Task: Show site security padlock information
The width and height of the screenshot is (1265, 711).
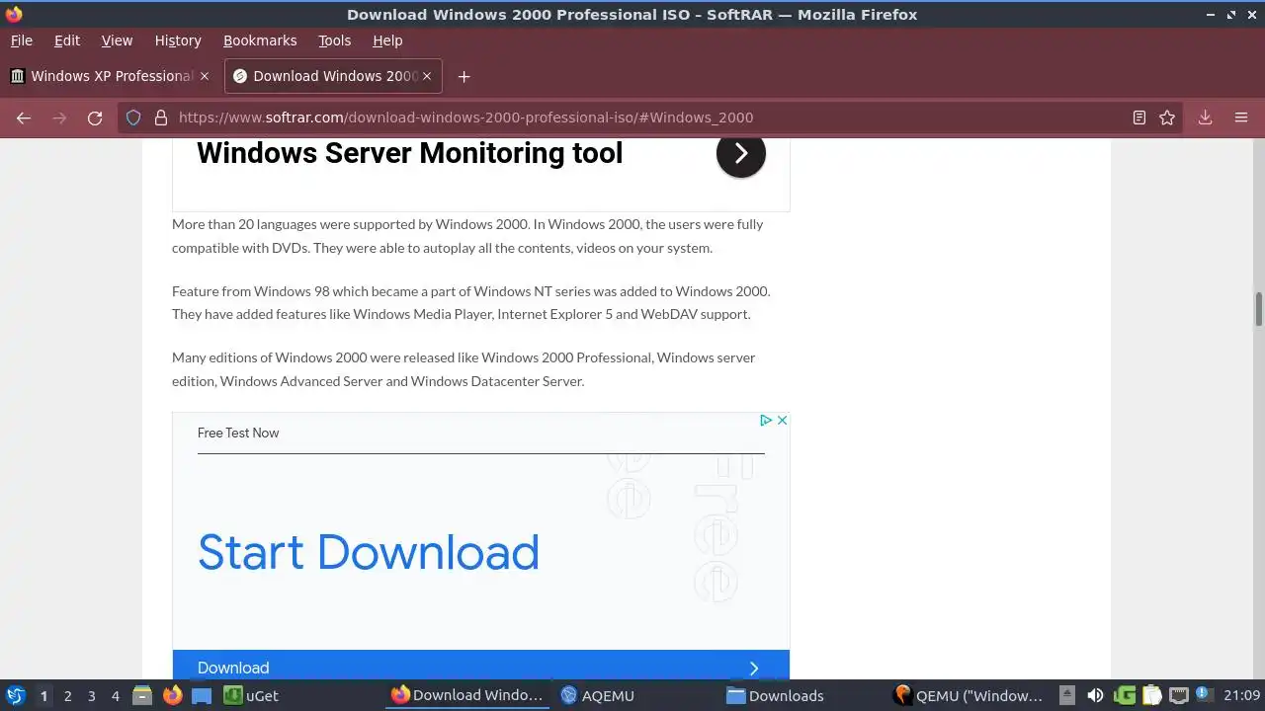Action: (x=161, y=118)
